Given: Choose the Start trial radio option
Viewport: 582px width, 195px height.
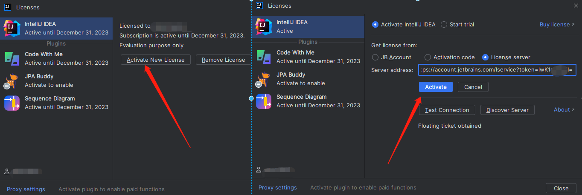Looking at the screenshot, I should point(444,25).
